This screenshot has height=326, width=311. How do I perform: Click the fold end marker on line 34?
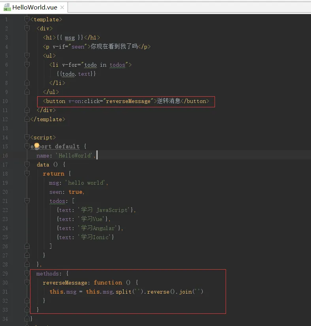pyautogui.click(x=27, y=319)
